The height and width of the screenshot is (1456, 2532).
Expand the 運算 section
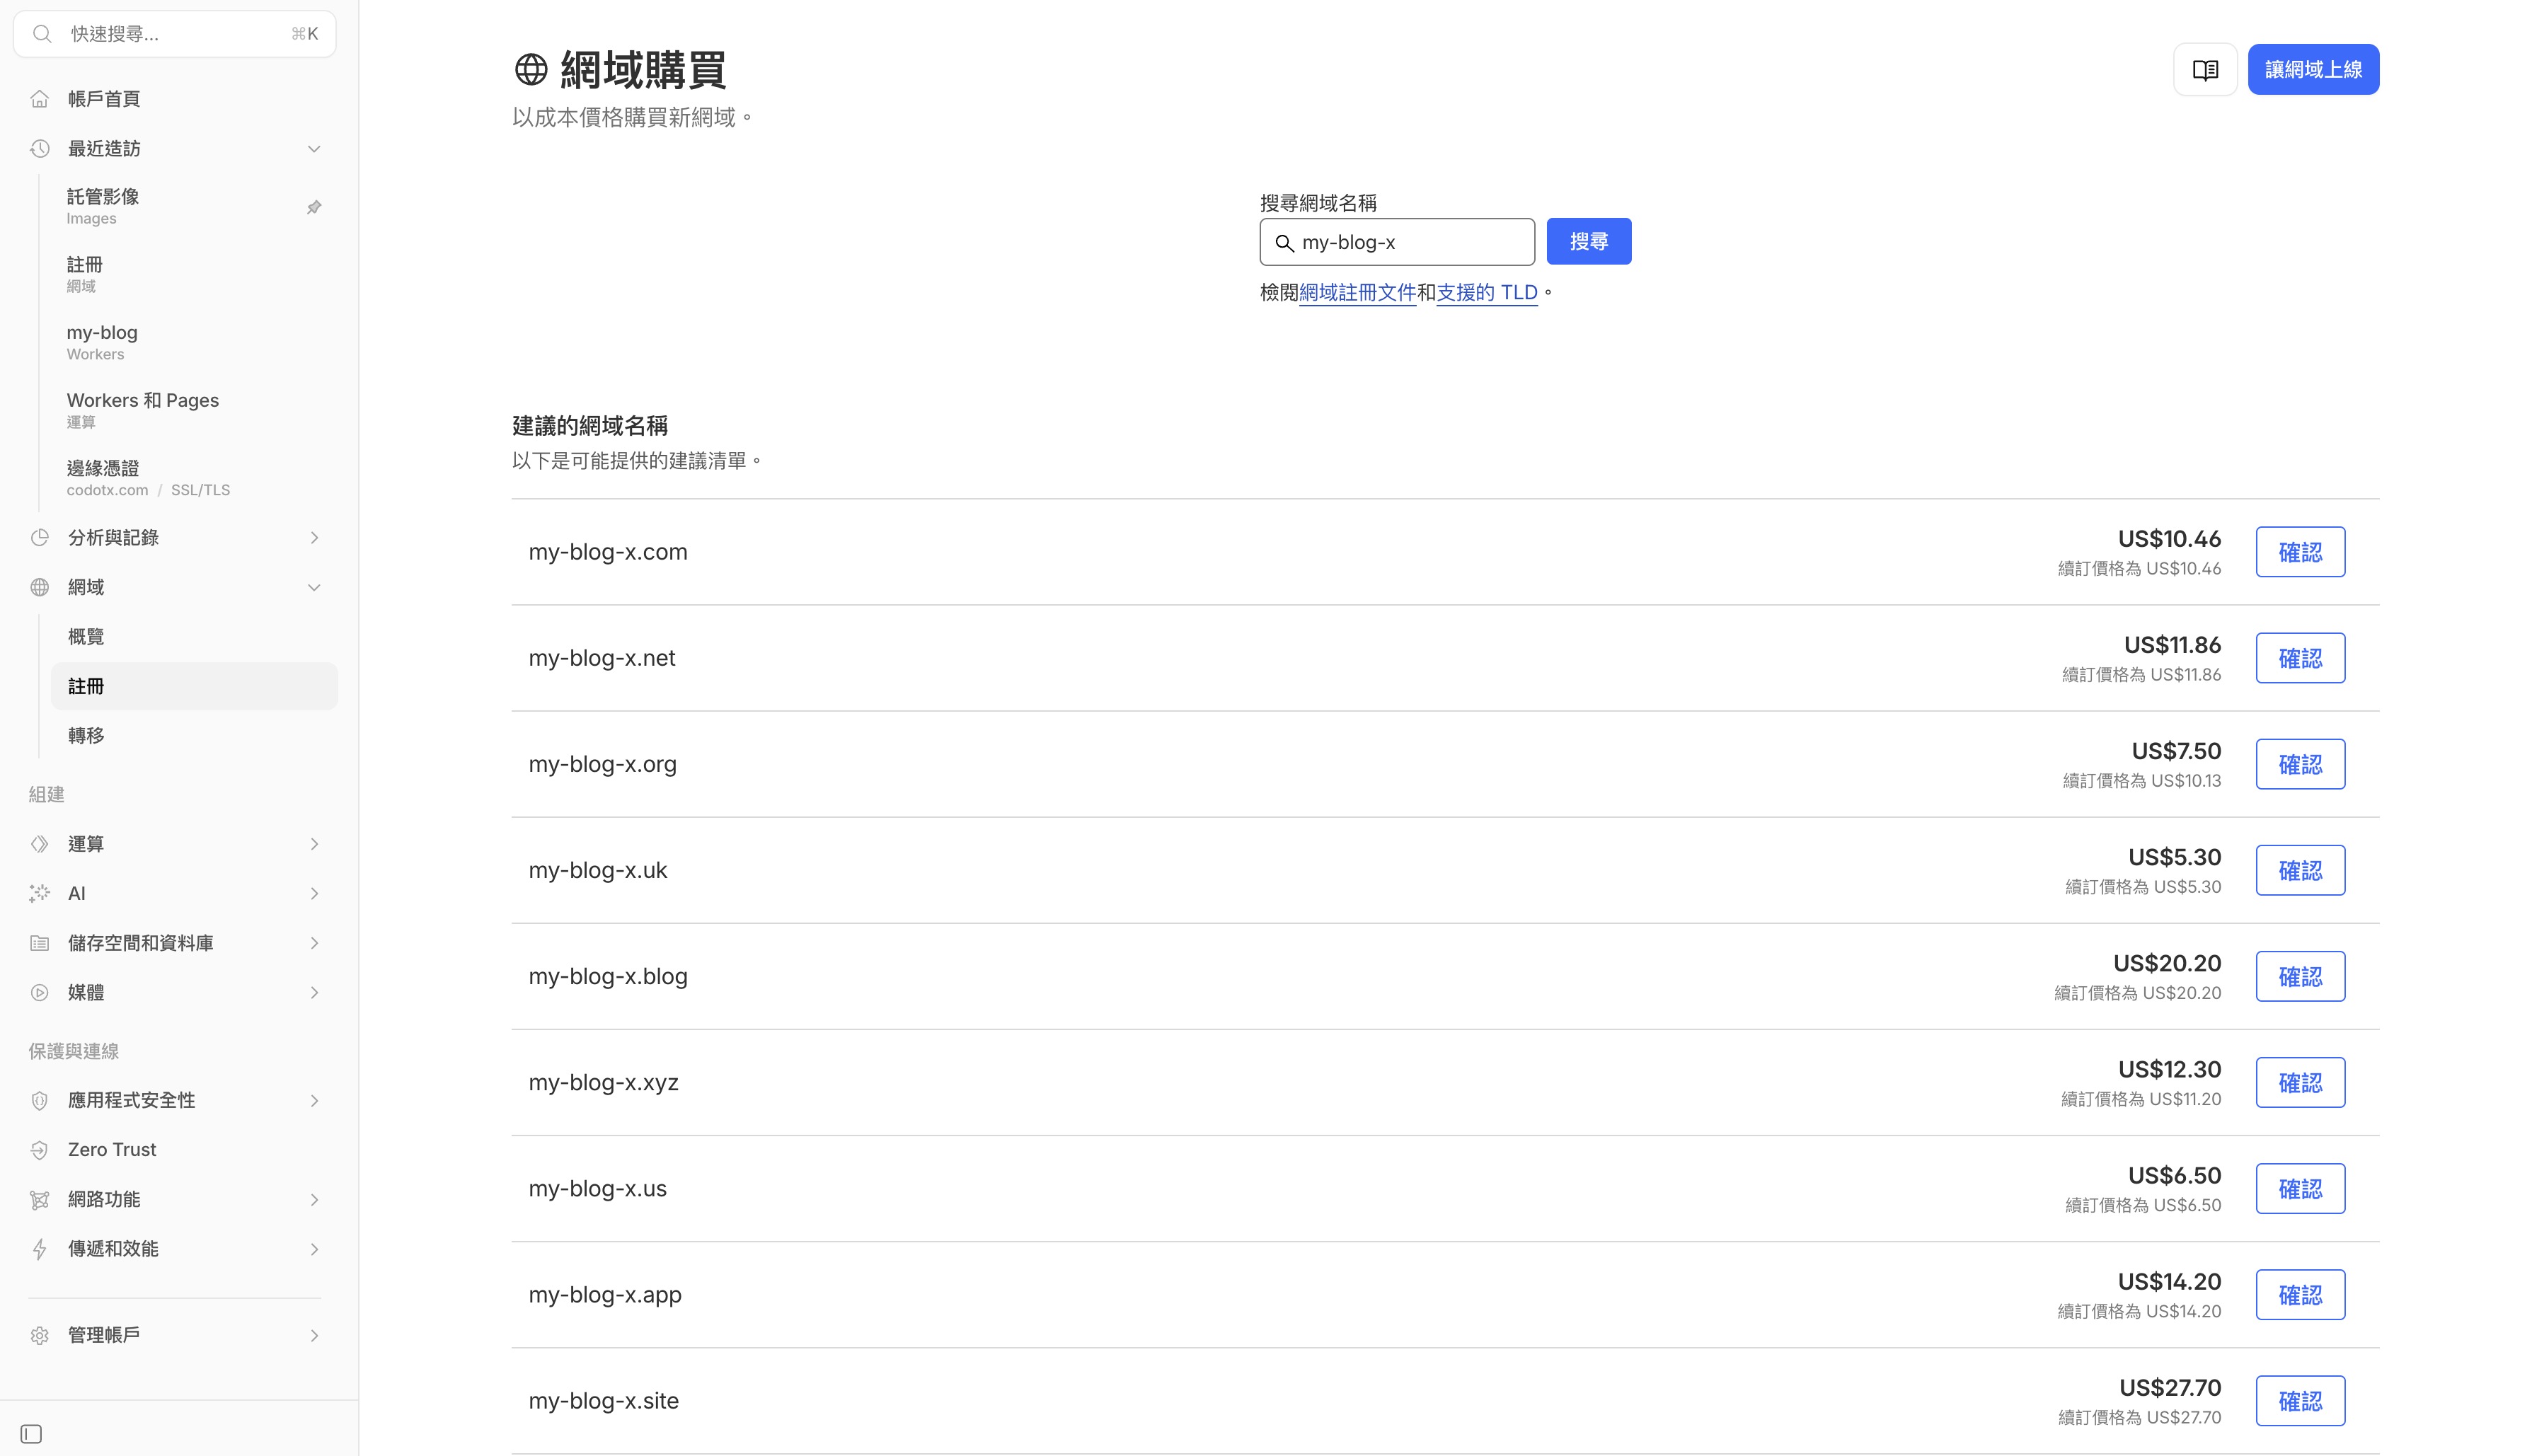click(x=314, y=843)
